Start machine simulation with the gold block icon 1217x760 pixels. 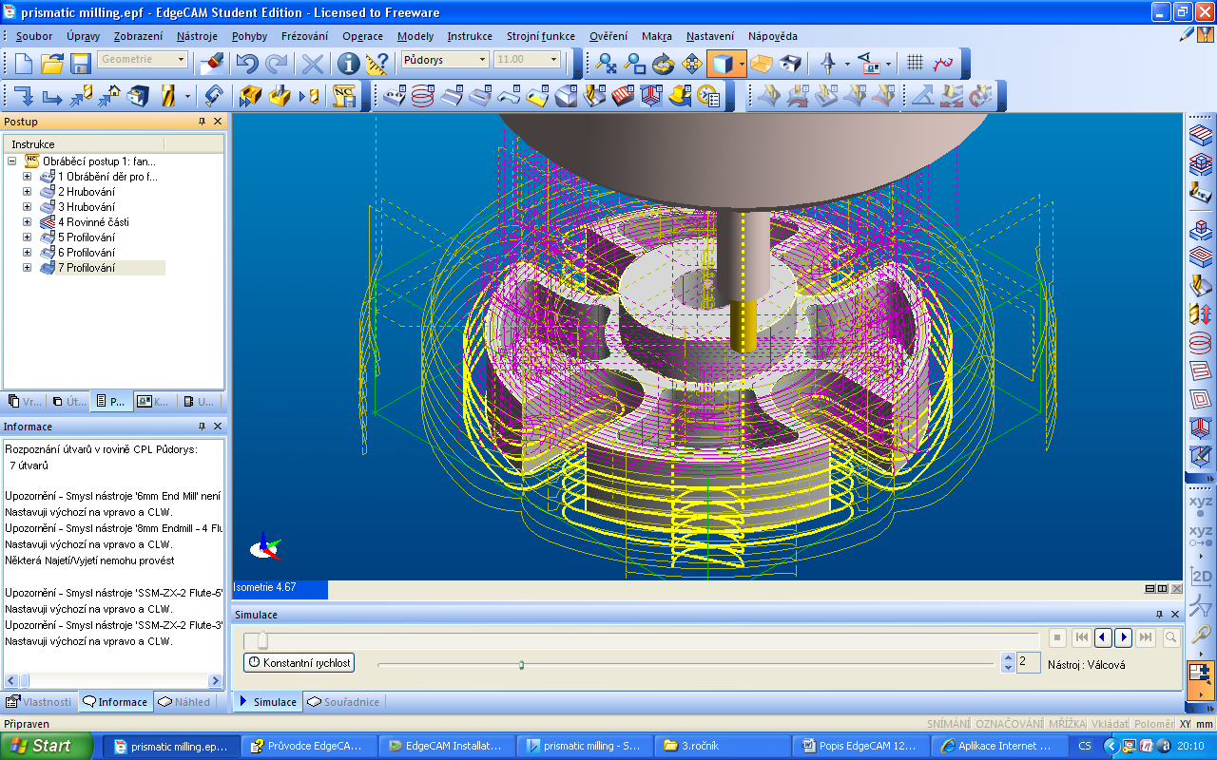(x=251, y=96)
